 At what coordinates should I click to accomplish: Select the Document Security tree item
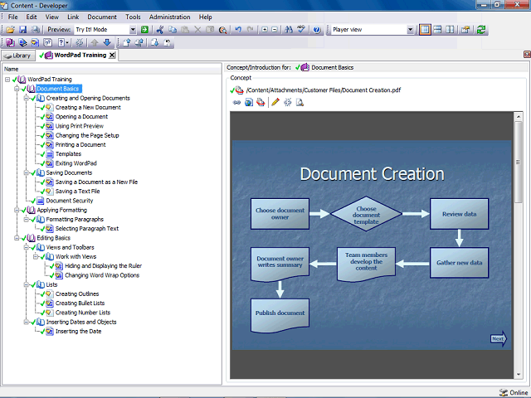click(69, 201)
